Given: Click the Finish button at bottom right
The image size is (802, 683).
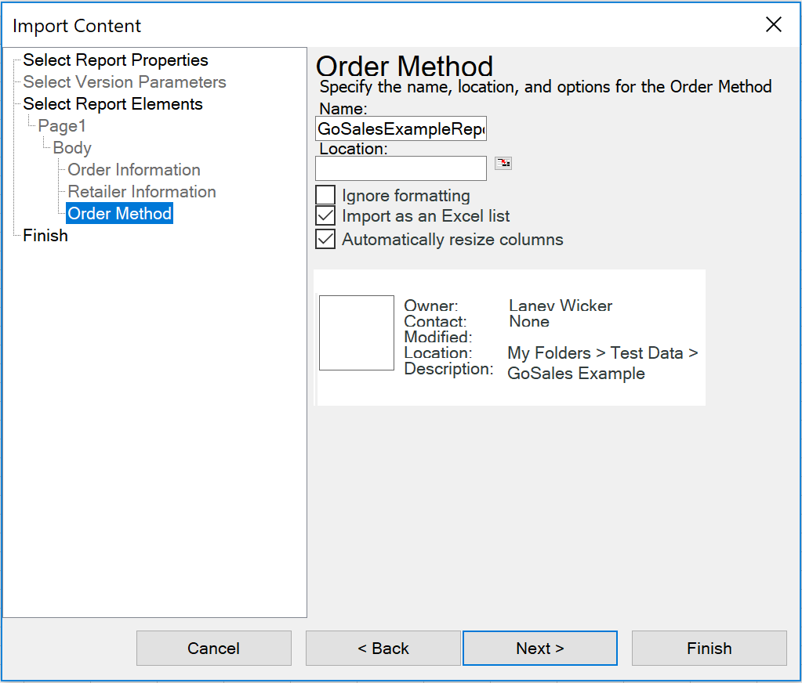Looking at the screenshot, I should coord(709,649).
